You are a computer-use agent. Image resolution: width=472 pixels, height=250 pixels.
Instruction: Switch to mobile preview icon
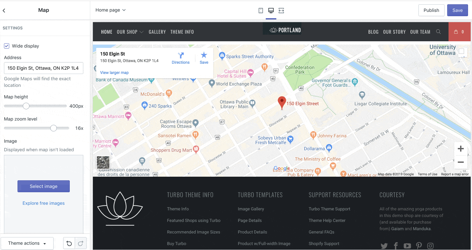[261, 11]
